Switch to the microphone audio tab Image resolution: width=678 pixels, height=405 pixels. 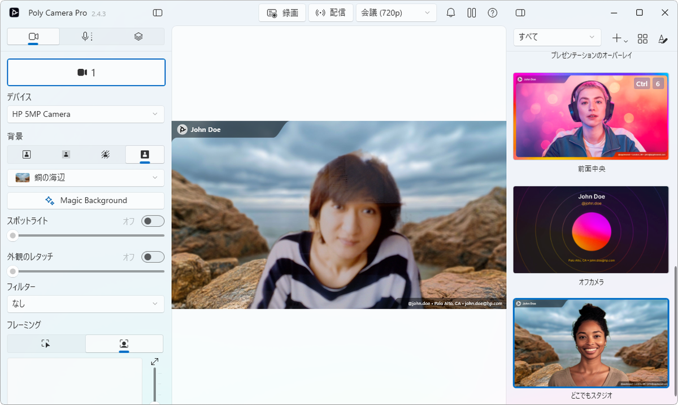(x=86, y=37)
